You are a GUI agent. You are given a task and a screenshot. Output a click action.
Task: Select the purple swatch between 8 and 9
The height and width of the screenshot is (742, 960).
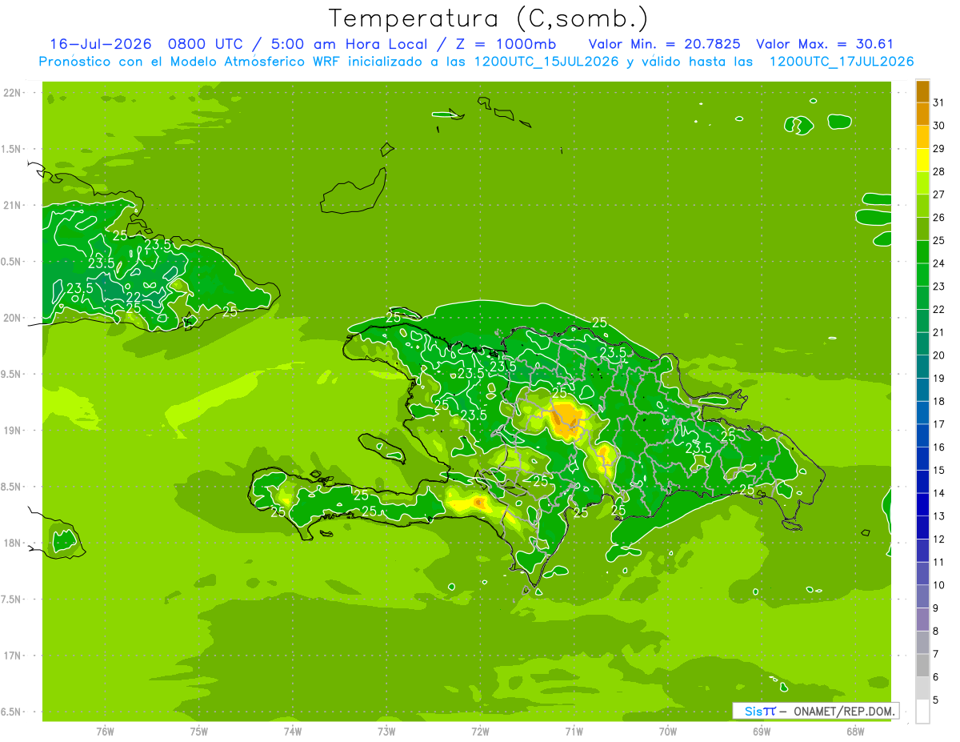point(922,620)
